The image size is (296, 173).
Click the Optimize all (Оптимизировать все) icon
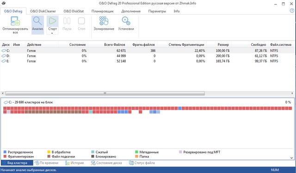[x=15, y=21]
